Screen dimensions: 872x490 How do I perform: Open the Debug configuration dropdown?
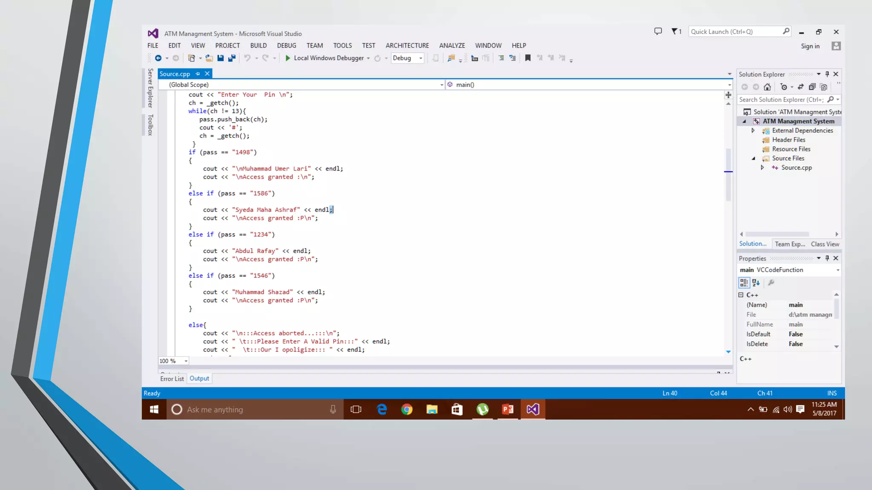pos(421,58)
